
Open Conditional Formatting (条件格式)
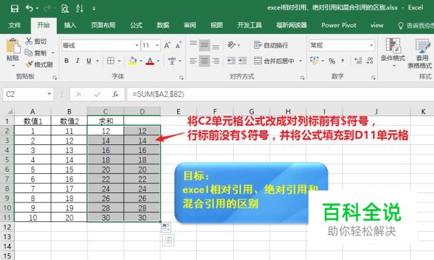393,53
